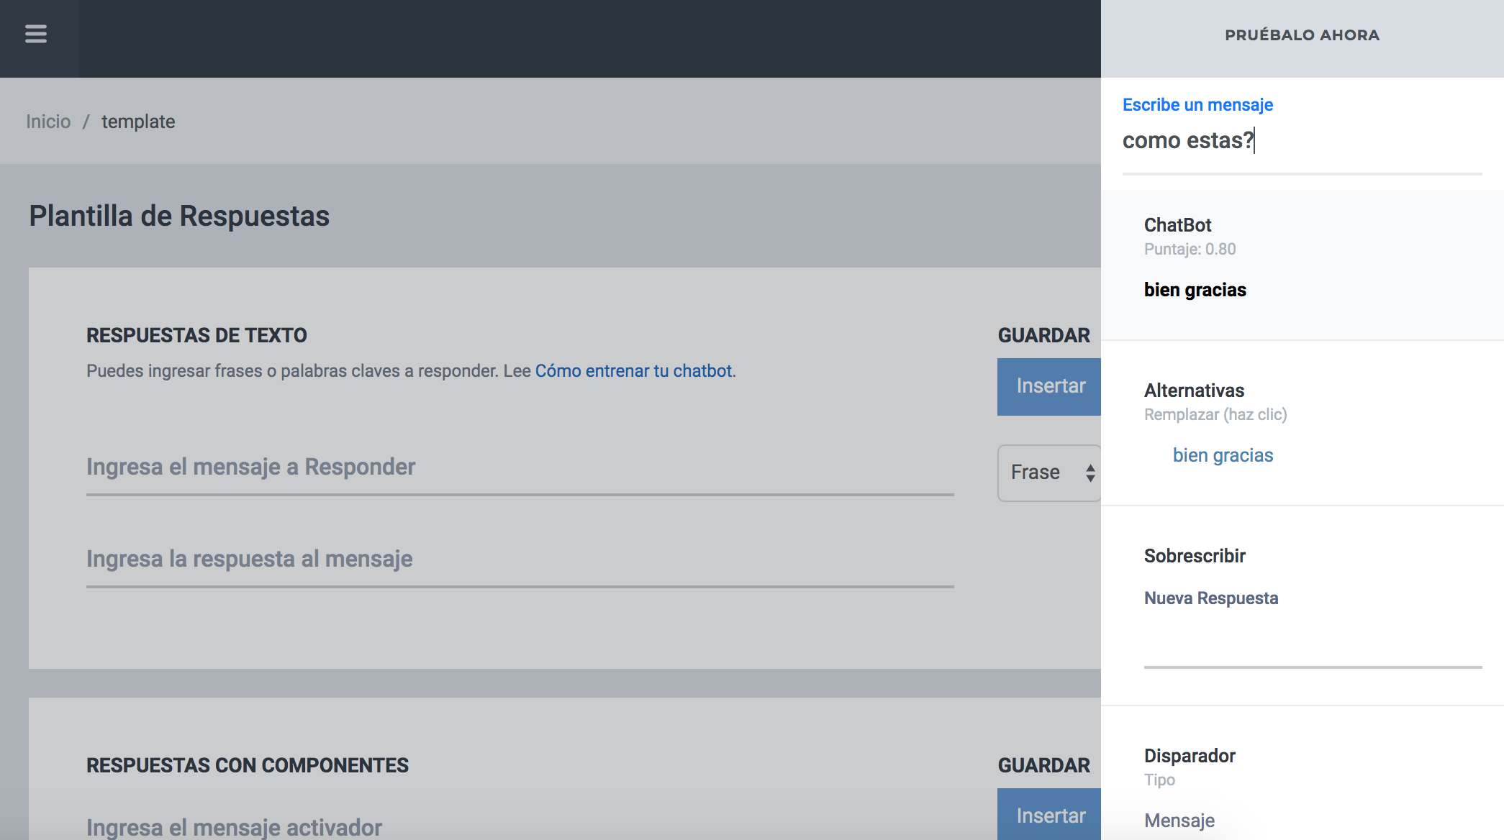The image size is (1504, 840).
Task: Click the template breadcrumb
Action: [138, 122]
